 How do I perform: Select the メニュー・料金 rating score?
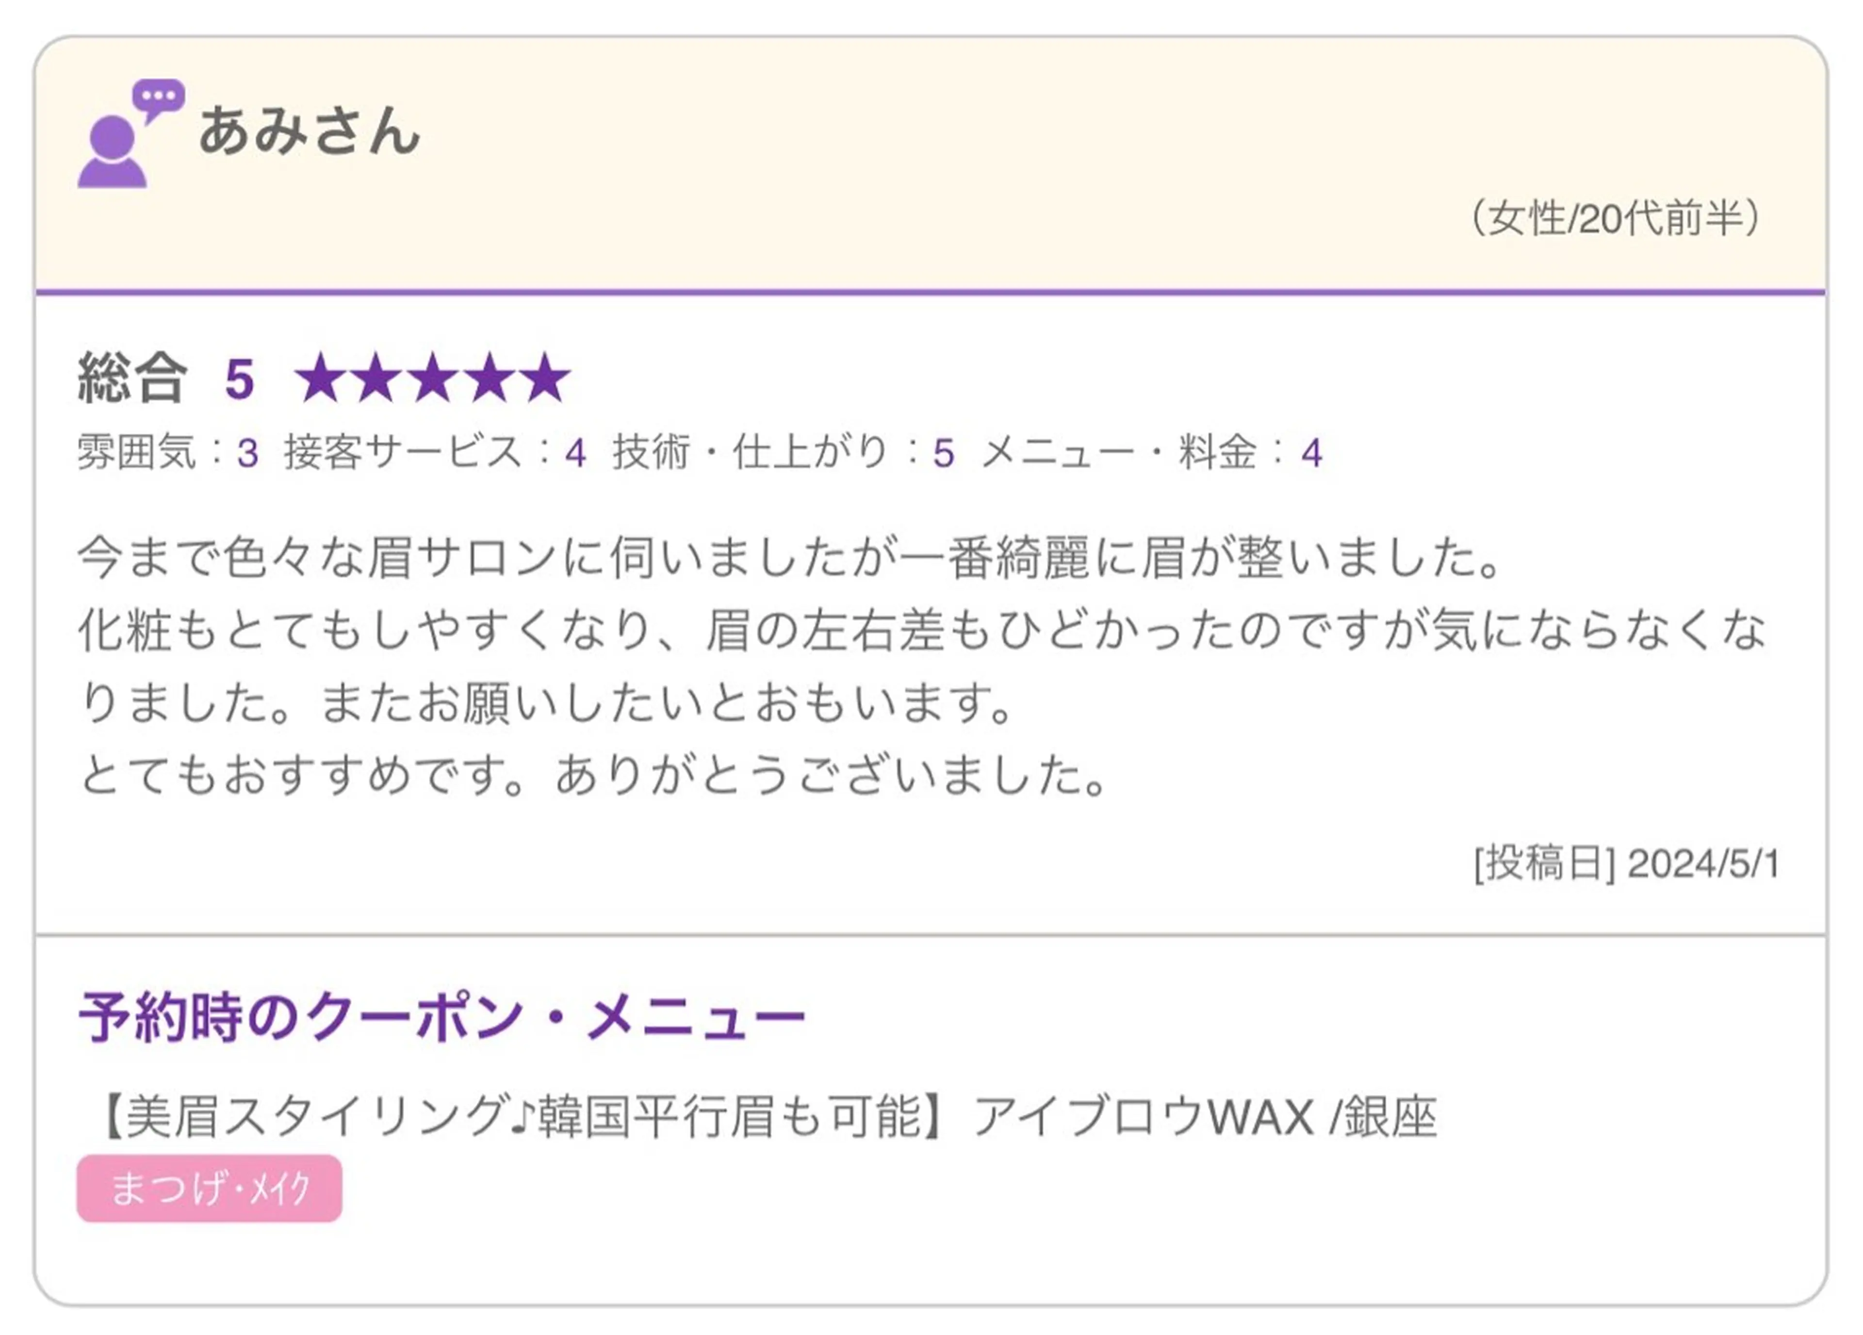(1311, 454)
